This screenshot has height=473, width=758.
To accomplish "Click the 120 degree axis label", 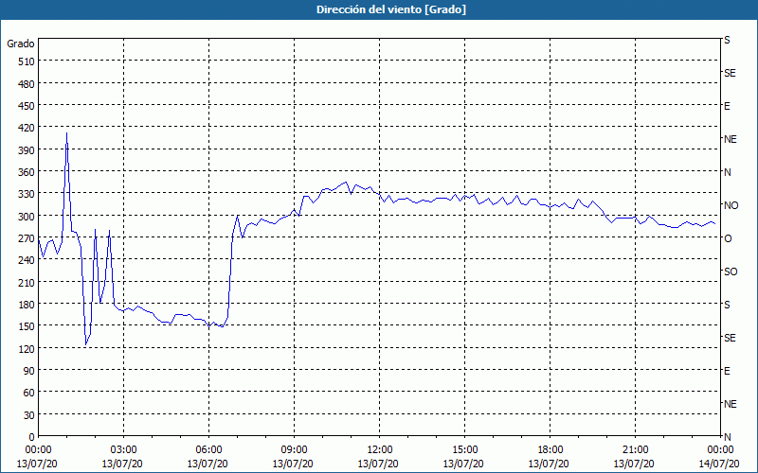I will (27, 348).
